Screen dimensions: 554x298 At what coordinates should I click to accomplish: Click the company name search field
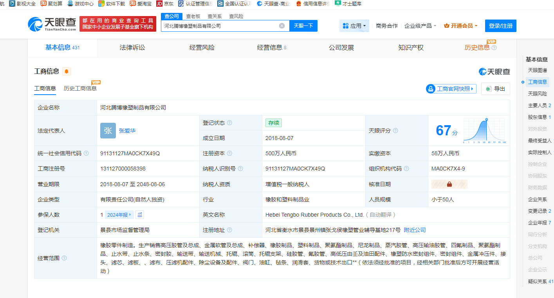click(219, 26)
